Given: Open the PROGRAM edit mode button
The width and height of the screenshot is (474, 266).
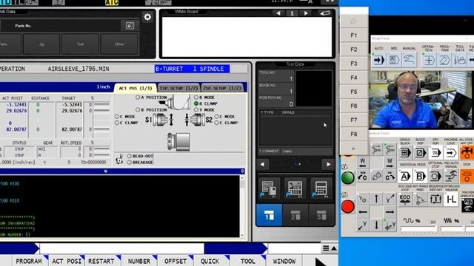Looking at the screenshot, I should 444,60.
